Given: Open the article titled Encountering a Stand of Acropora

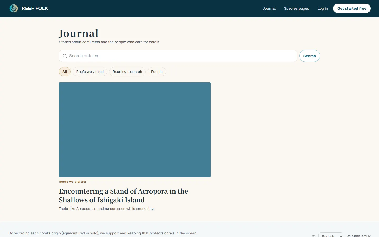Looking at the screenshot, I should pos(123,195).
